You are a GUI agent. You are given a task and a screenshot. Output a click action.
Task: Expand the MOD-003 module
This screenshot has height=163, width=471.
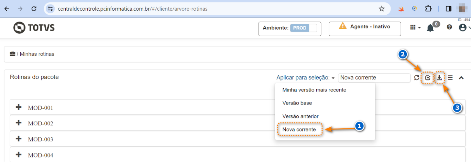(x=19, y=139)
